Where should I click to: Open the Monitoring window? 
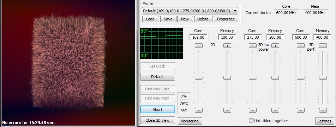(x=190, y=121)
